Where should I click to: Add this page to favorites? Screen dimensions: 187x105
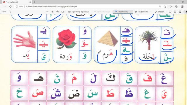165,6
